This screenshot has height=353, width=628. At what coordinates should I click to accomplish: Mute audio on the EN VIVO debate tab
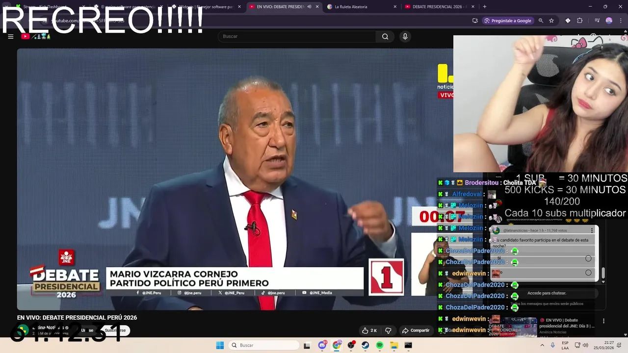click(309, 7)
